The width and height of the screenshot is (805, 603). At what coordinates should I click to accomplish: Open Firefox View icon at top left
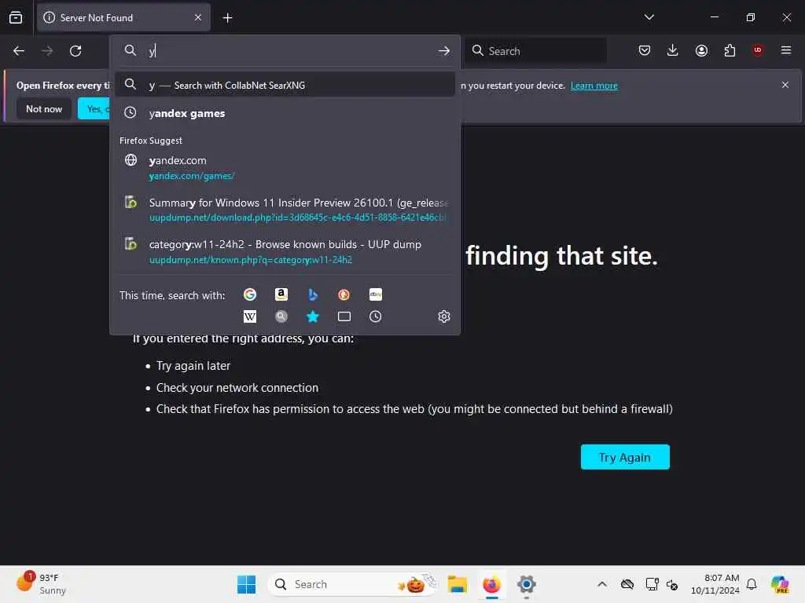click(16, 17)
